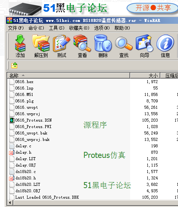The height and width of the screenshot is (207, 178).
Task: Open the Tools (工具) menu
Action: point(57,28)
